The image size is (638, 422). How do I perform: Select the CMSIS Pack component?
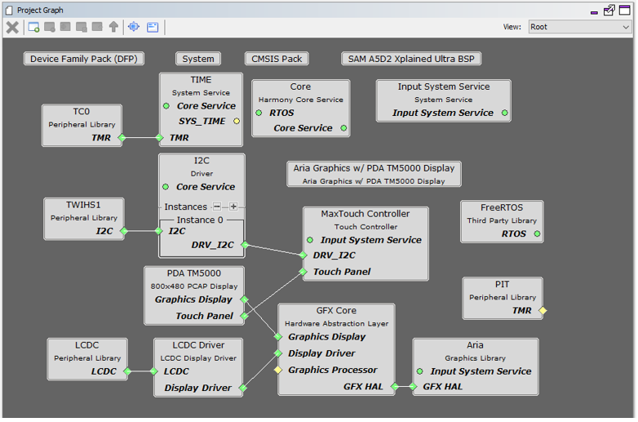point(277,59)
